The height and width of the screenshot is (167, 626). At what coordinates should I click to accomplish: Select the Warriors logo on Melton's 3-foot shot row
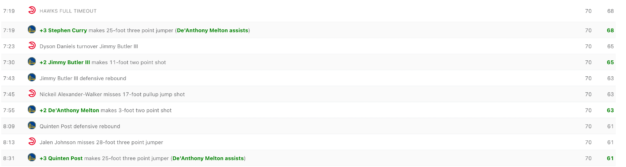click(32, 109)
